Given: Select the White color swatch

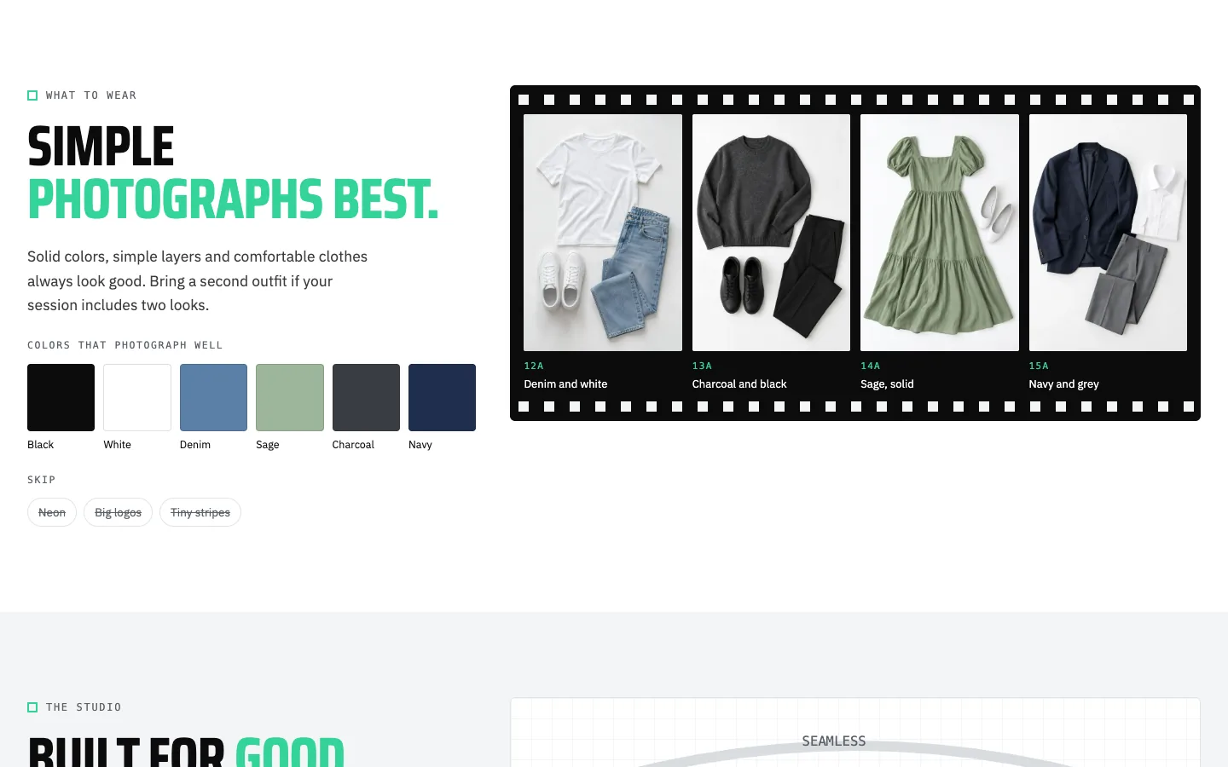Looking at the screenshot, I should pyautogui.click(x=137, y=397).
